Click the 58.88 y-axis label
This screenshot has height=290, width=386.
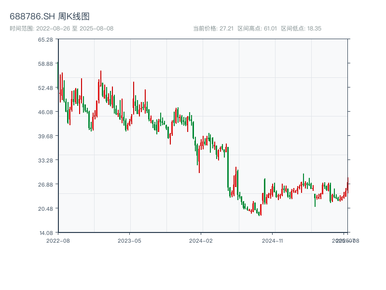point(45,64)
